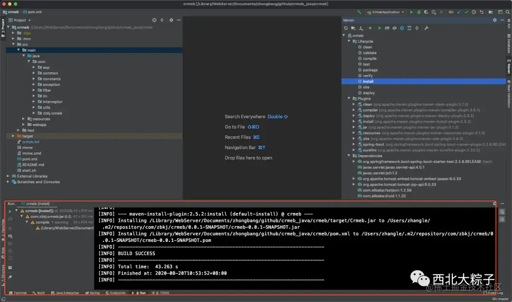Screen dimensions: 512x302
Task: Open the CrmebApplication run configuration dropdown
Action: point(385,12)
